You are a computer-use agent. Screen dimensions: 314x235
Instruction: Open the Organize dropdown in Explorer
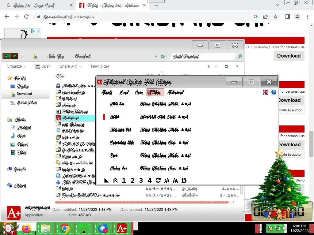(x=16, y=66)
